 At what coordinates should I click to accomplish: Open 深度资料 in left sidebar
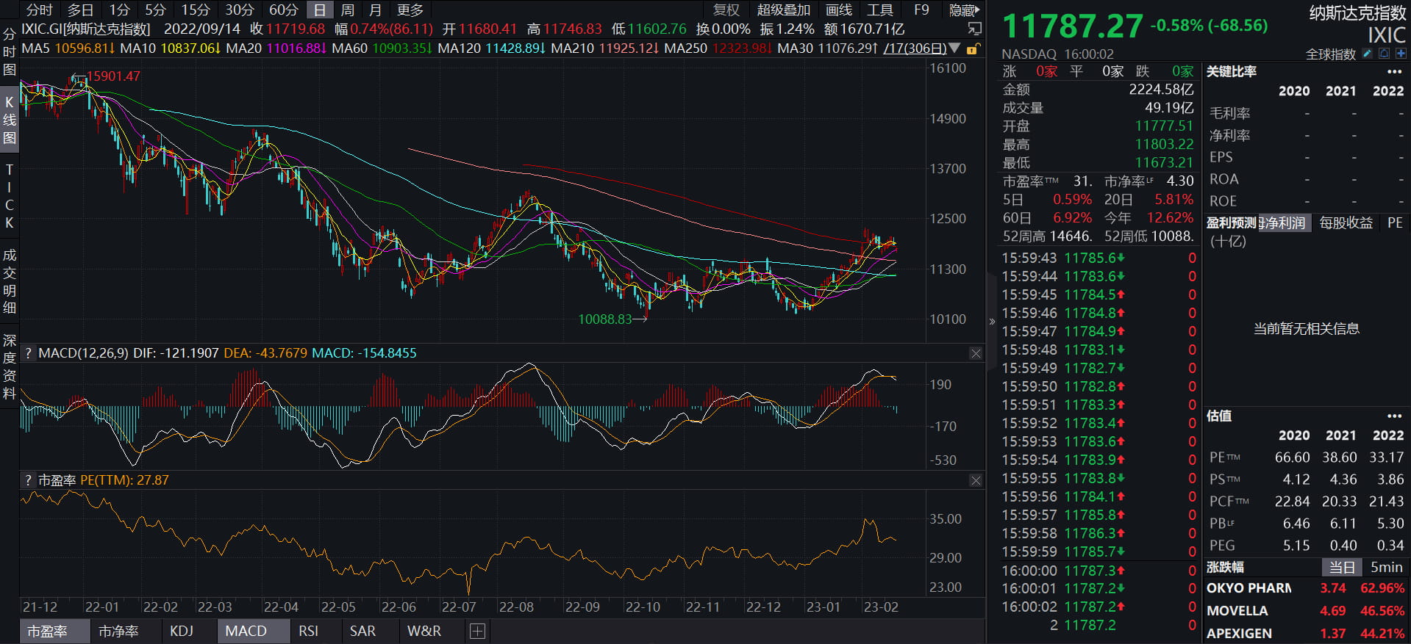(x=10, y=367)
